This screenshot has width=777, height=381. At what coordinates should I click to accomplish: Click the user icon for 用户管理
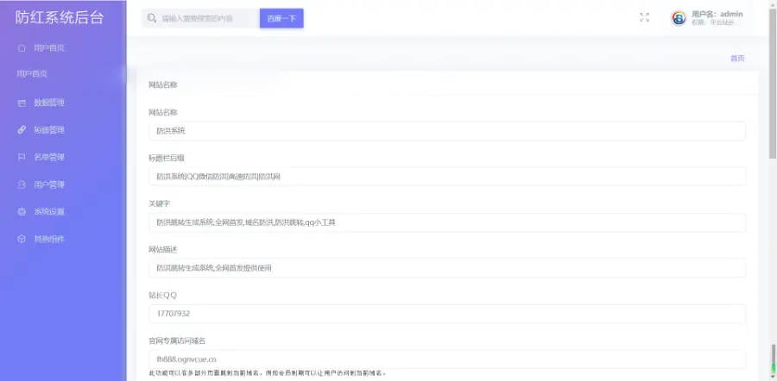[22, 184]
